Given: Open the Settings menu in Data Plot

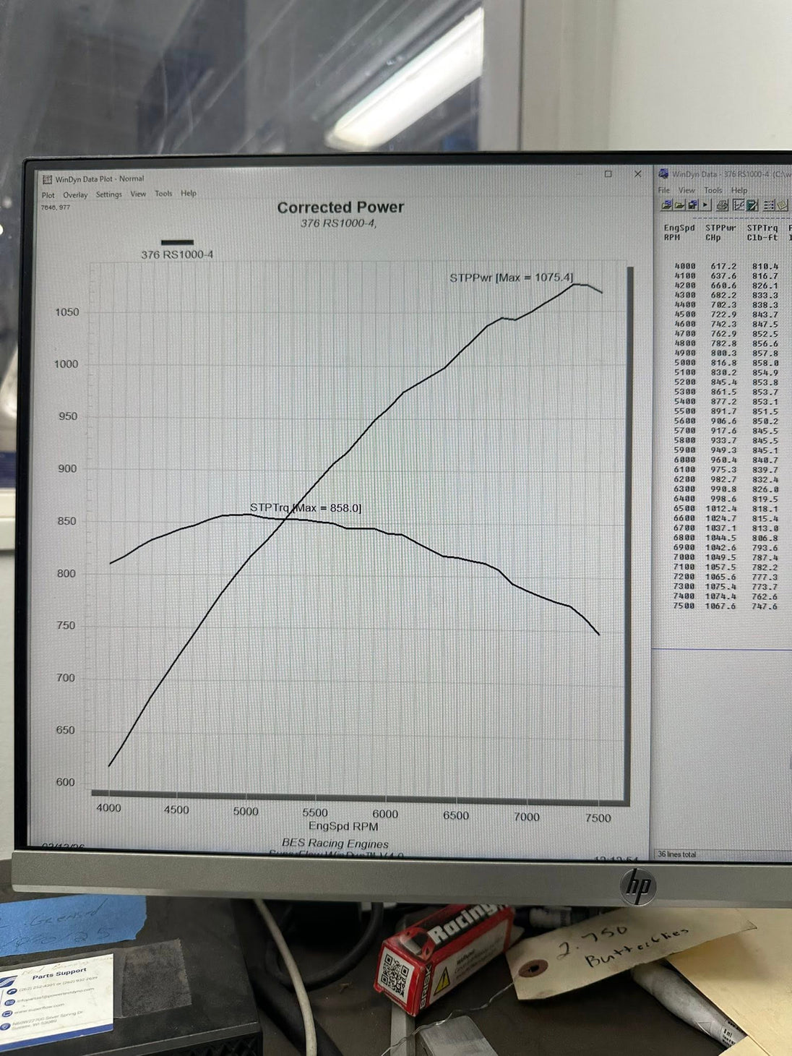Looking at the screenshot, I should (x=109, y=194).
